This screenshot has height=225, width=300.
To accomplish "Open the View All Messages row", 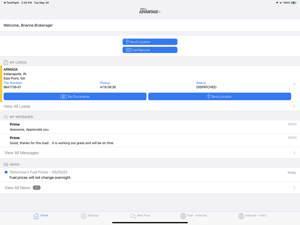I will point(150,153).
